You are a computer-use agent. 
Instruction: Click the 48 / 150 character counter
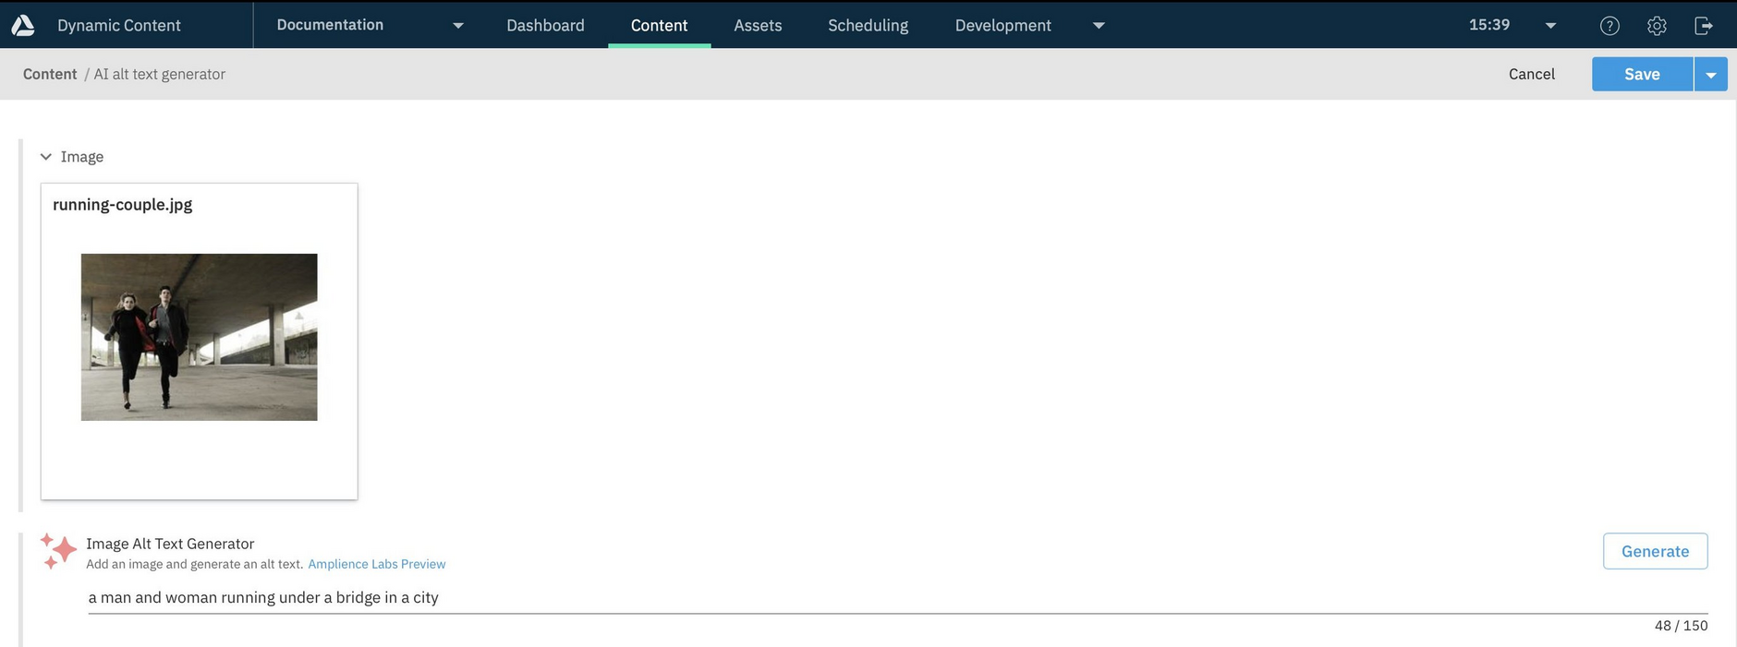coord(1681,626)
